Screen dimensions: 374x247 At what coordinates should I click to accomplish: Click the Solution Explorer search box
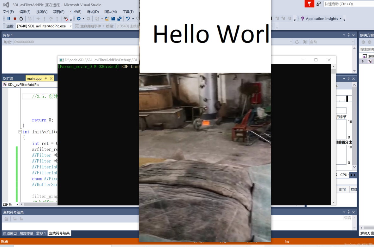pos(367,49)
